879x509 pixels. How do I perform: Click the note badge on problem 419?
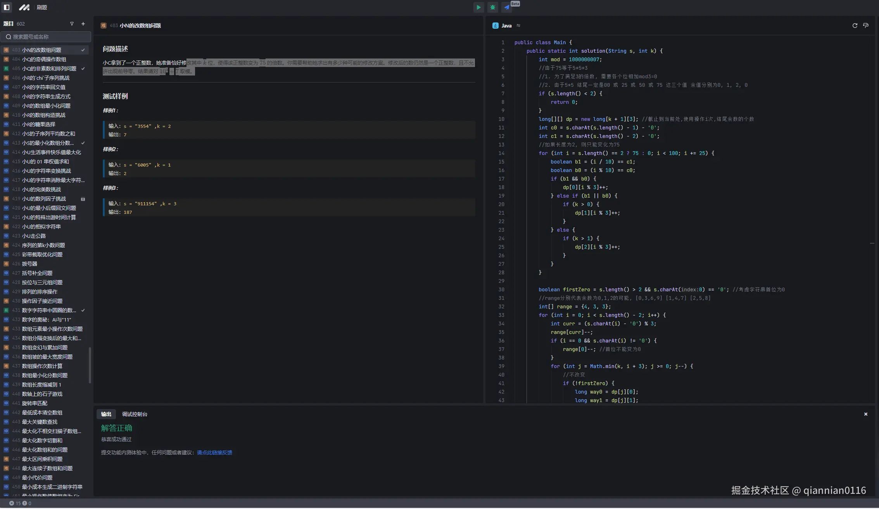(83, 199)
